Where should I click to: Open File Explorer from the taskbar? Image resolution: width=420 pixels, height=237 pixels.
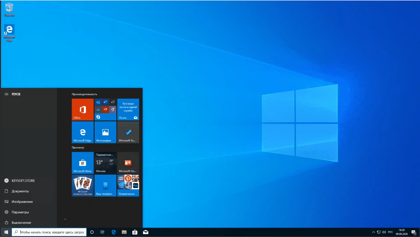124,232
